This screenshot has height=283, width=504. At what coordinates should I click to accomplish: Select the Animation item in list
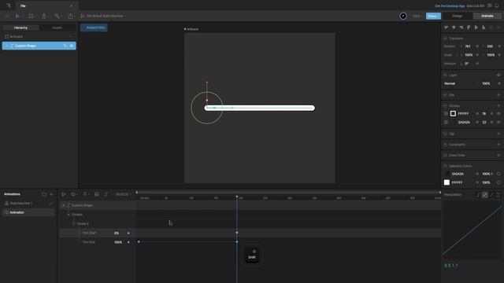(28, 212)
